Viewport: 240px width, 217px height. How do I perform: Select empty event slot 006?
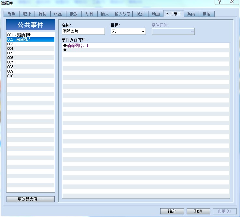pos(31,58)
